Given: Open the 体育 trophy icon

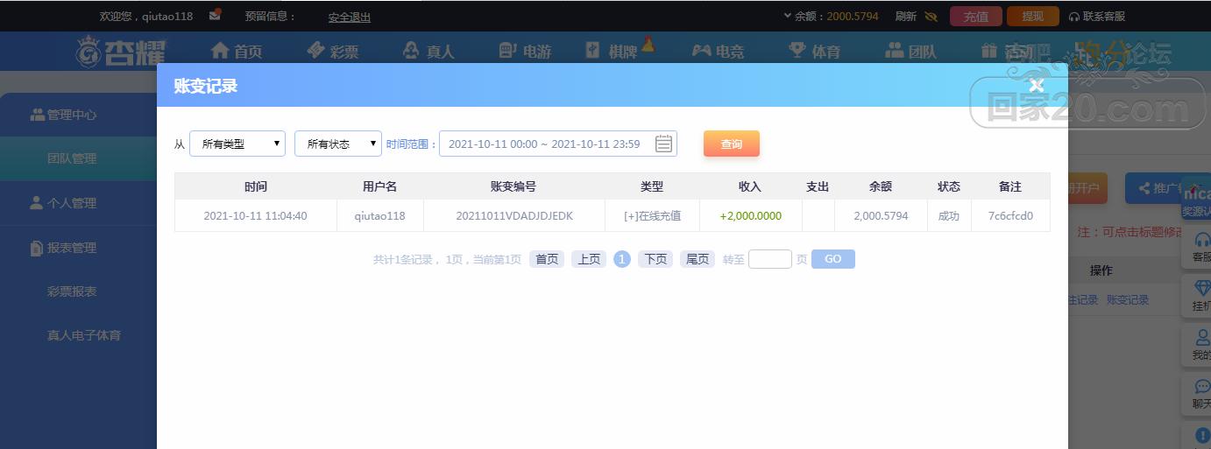Looking at the screenshot, I should (x=797, y=50).
